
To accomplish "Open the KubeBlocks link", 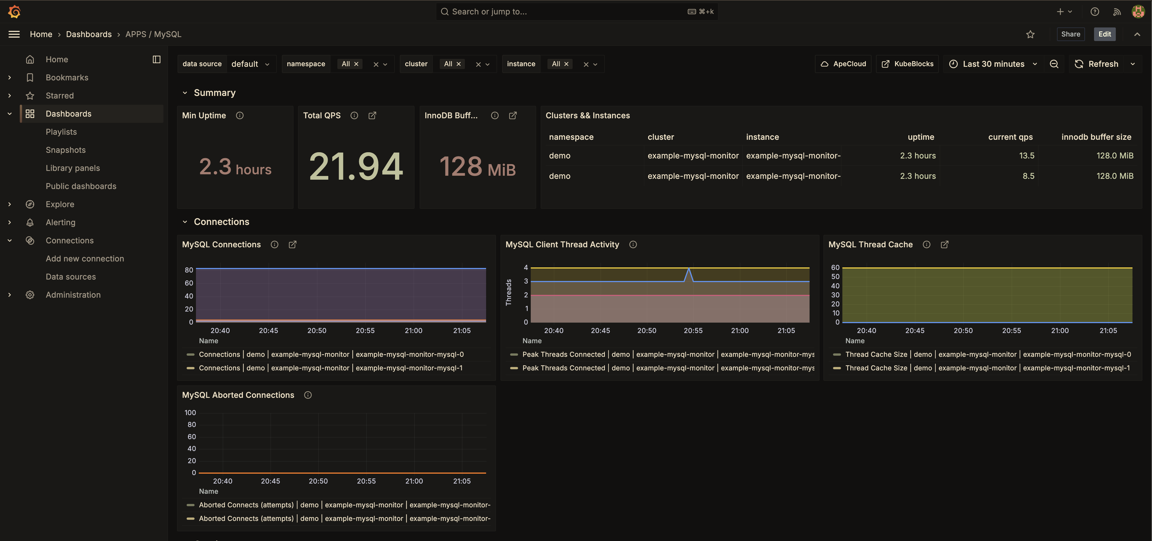I will [x=907, y=64].
